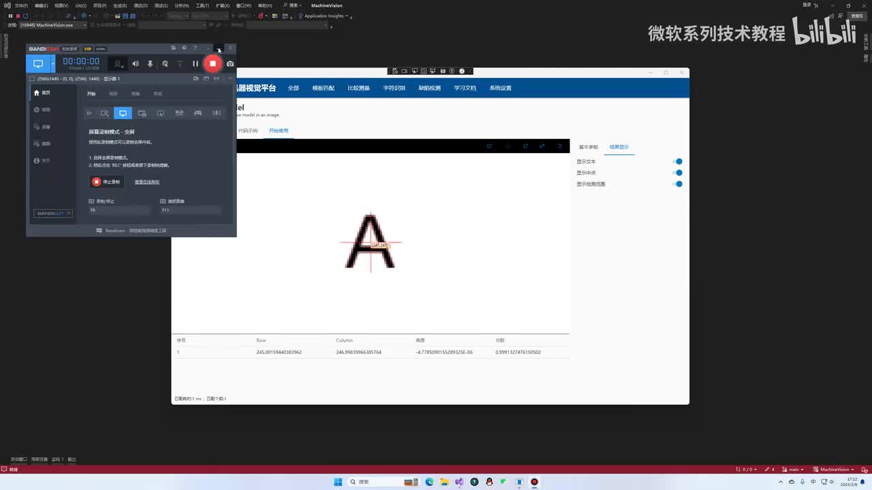Click Bandicam title bar help icon
The width and height of the screenshot is (872, 490).
click(195, 48)
